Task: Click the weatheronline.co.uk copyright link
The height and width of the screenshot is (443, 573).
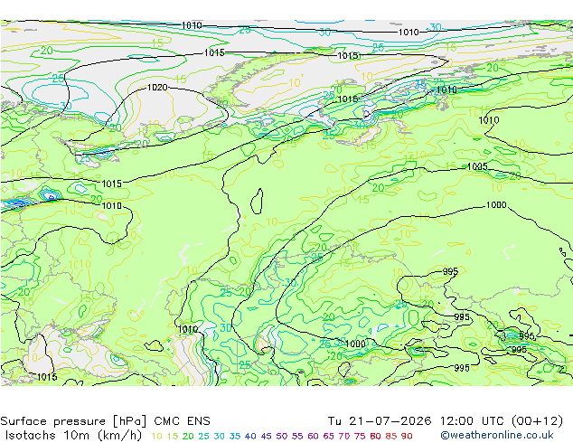Action: point(496,436)
